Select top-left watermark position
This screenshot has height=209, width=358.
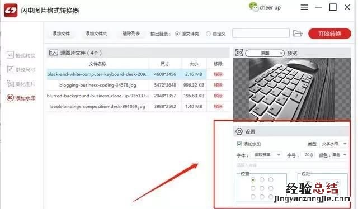[x=253, y=180]
